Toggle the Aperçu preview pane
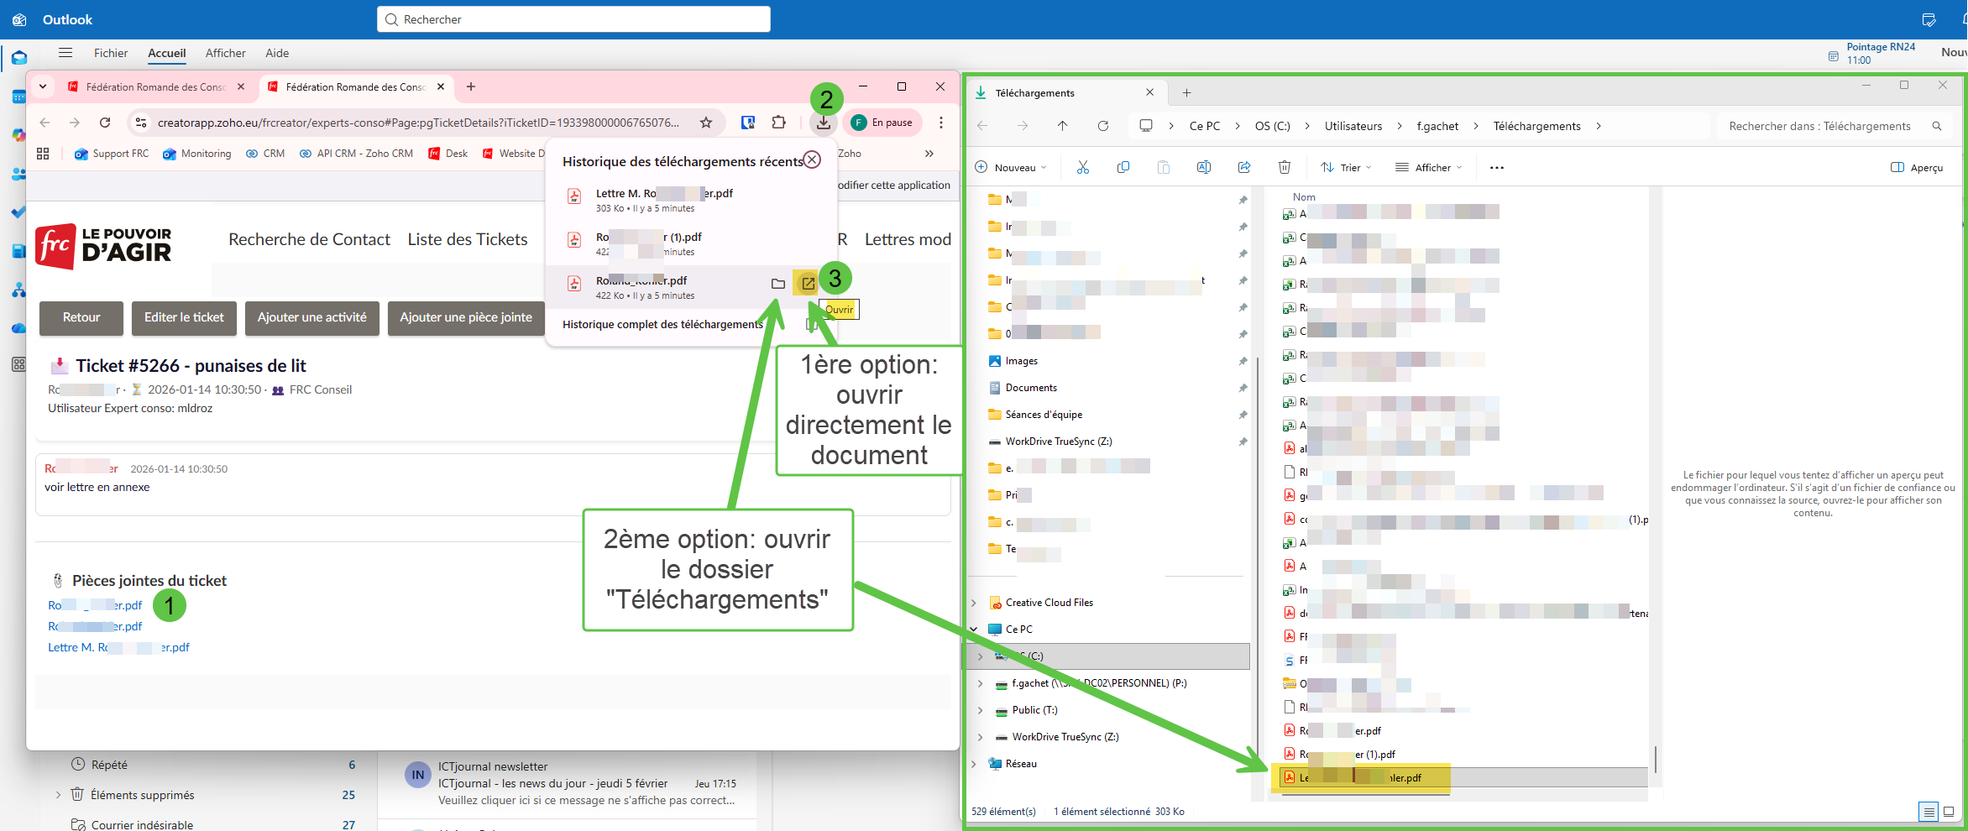 tap(1917, 168)
